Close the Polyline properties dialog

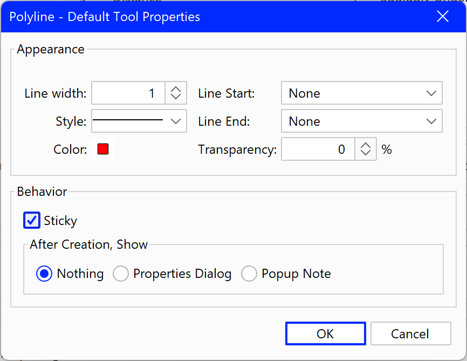click(443, 16)
